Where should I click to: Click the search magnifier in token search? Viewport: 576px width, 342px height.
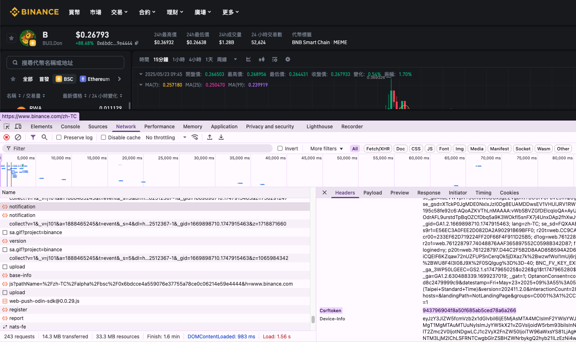click(15, 63)
